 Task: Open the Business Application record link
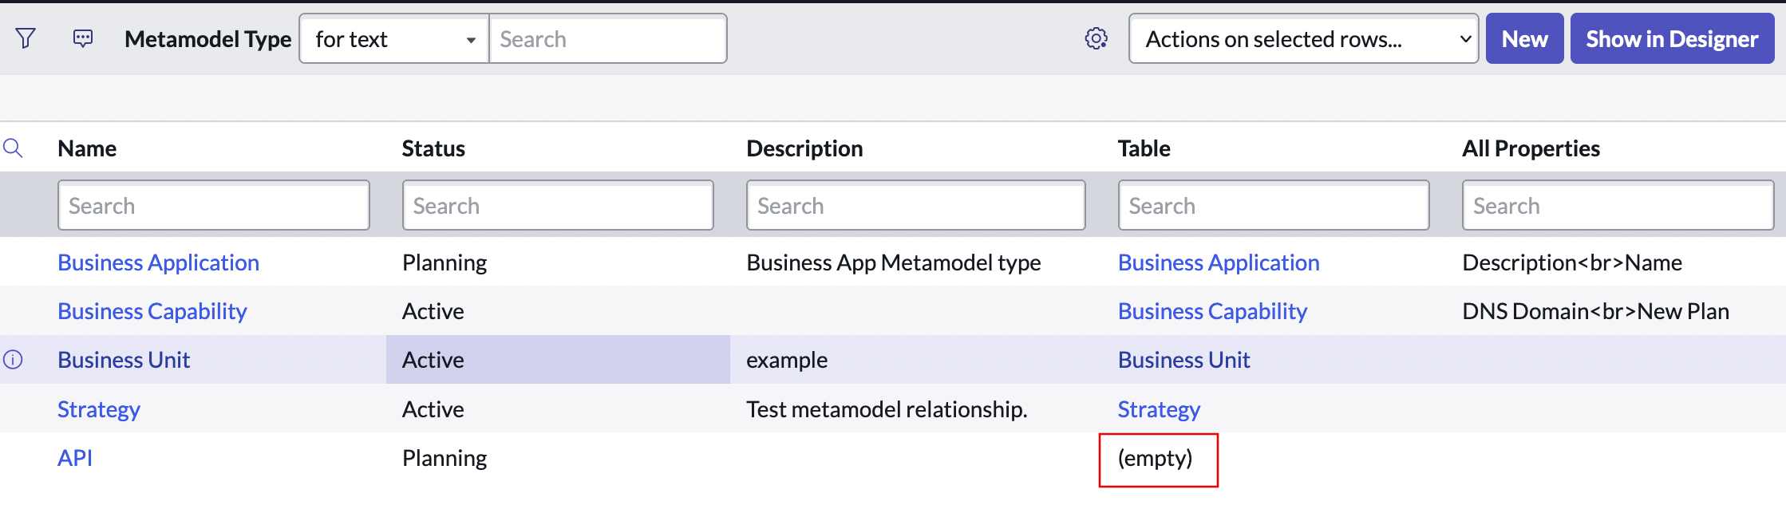point(158,262)
